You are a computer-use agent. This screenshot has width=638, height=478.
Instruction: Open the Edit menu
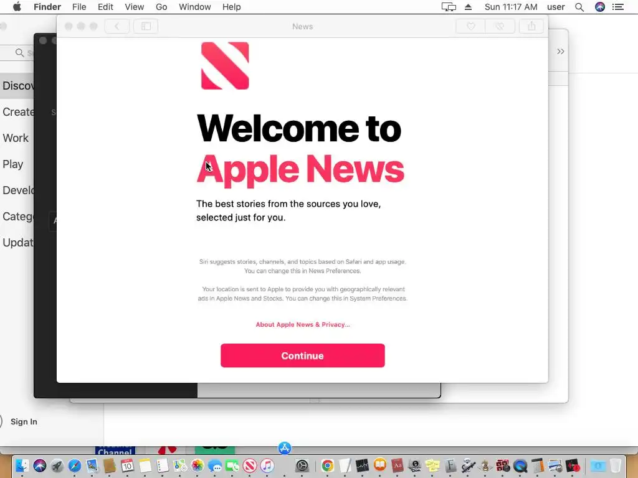click(x=105, y=7)
